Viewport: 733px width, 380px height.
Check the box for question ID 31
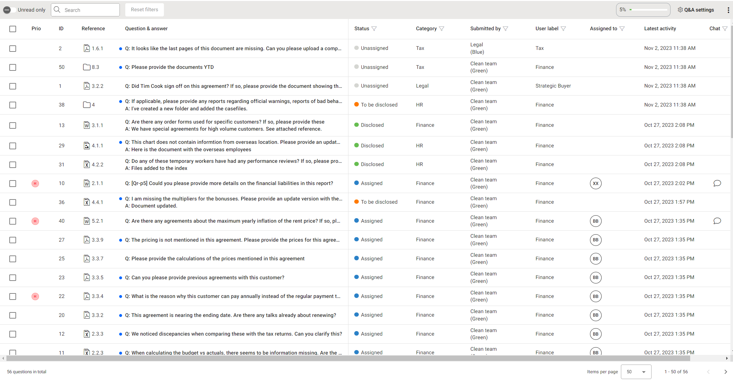click(x=13, y=165)
